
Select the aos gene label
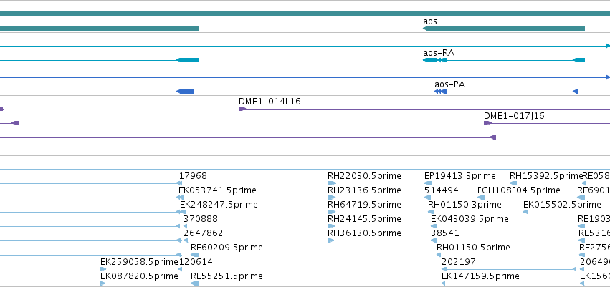tap(430, 21)
